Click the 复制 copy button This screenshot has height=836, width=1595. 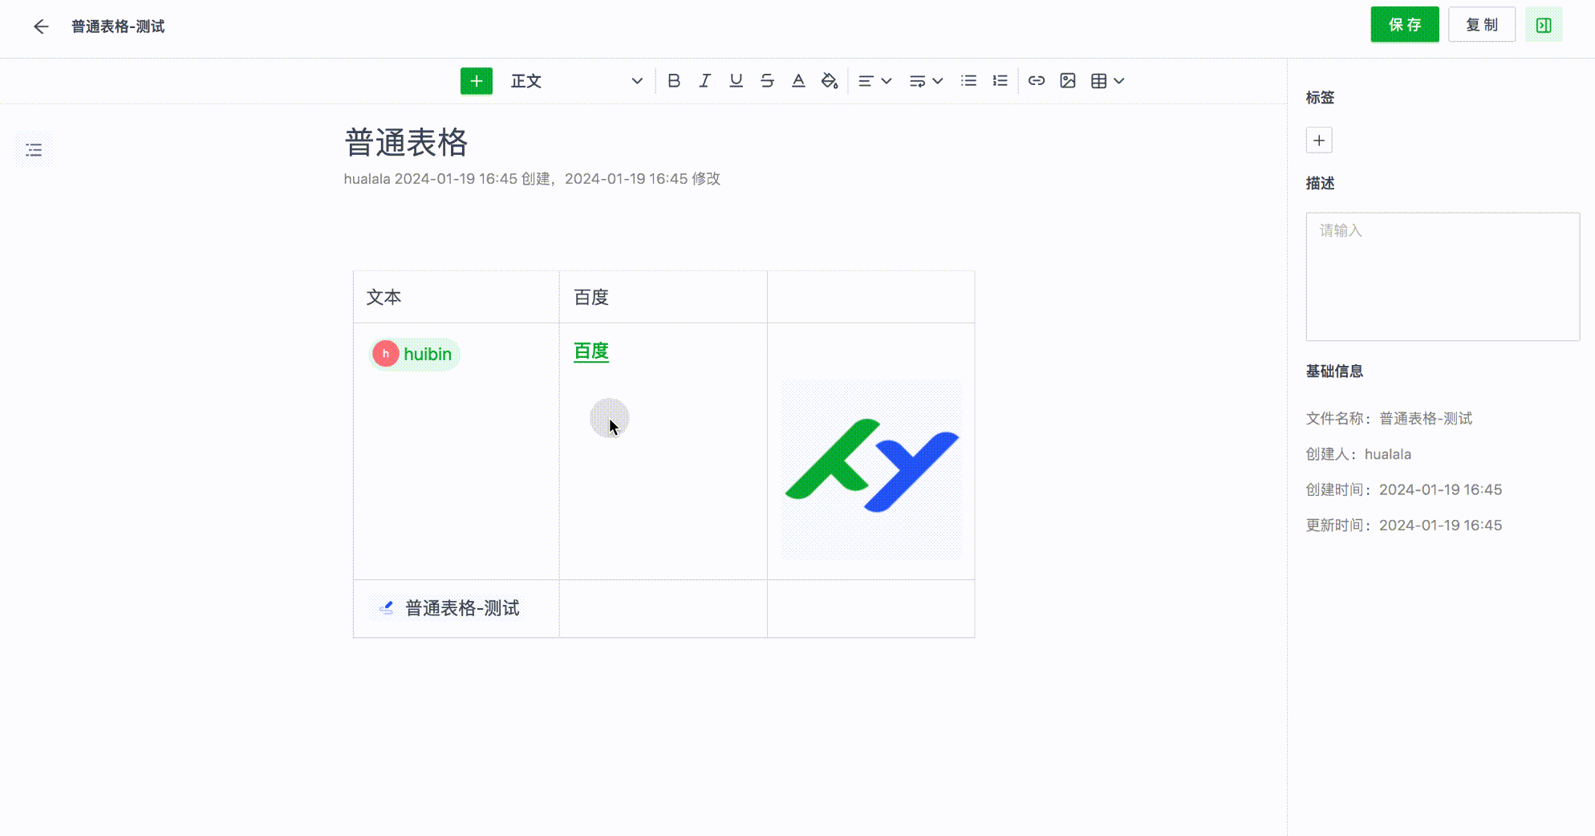1481,25
